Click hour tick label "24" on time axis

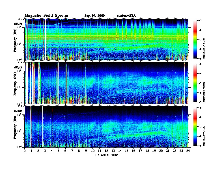coord(188,151)
